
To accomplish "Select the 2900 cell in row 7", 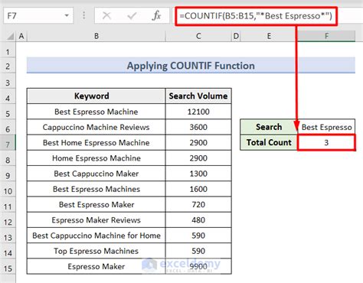I will [198, 142].
